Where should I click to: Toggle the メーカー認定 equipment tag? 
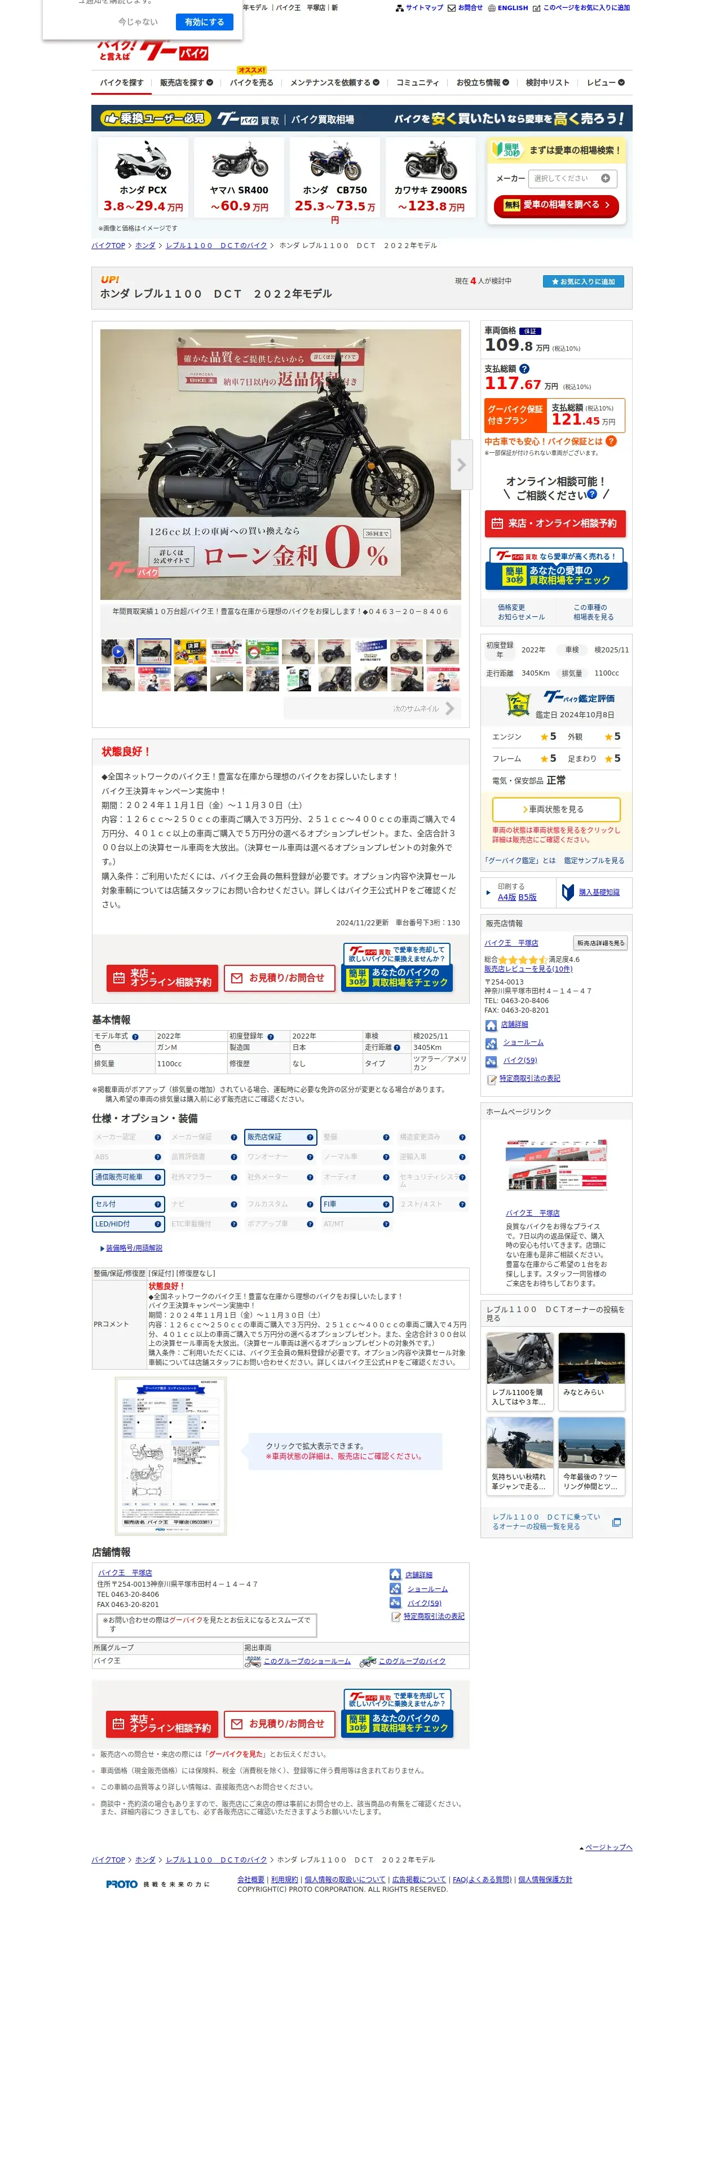(128, 1137)
